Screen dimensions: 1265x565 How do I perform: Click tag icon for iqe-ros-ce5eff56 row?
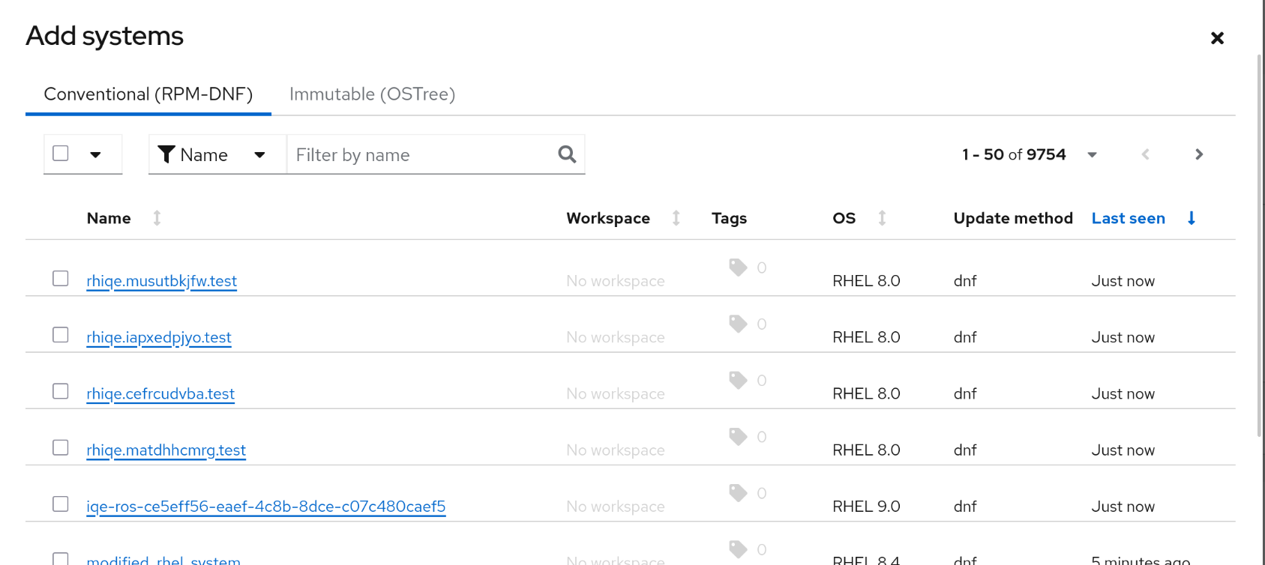(x=738, y=493)
